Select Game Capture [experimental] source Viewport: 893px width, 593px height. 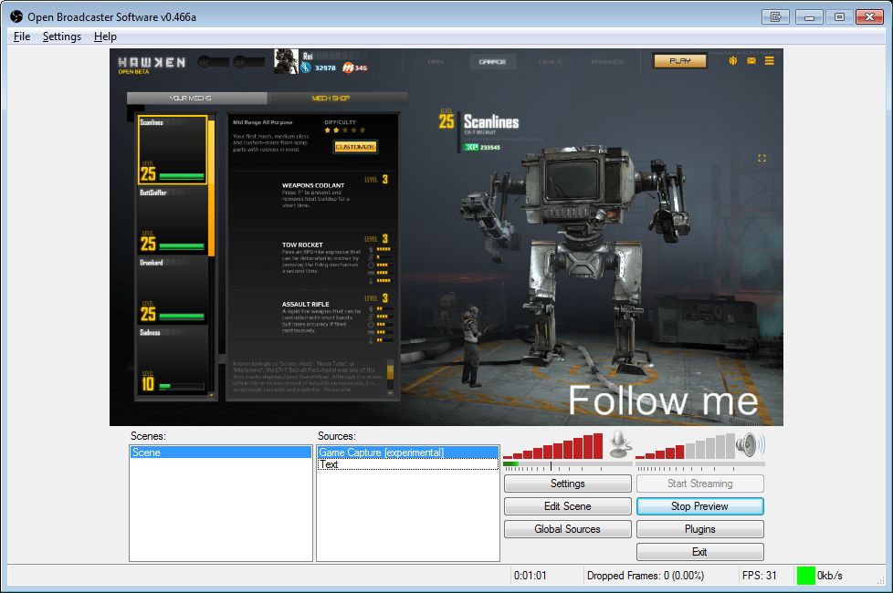point(407,453)
